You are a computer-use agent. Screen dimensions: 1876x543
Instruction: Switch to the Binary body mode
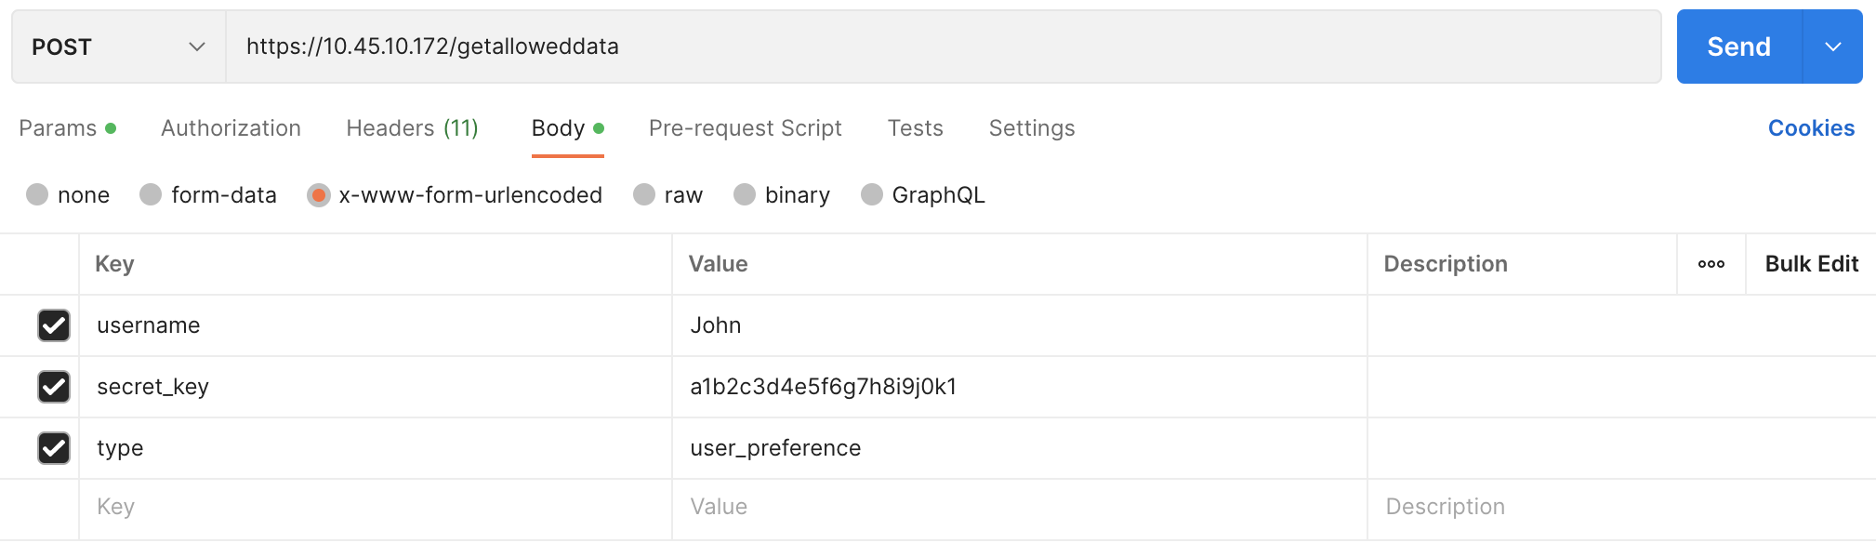coord(744,194)
